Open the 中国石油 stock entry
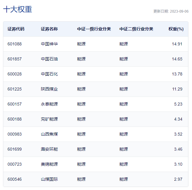Image resolution: width=192 pixels, height=190 pixels. coord(49,59)
